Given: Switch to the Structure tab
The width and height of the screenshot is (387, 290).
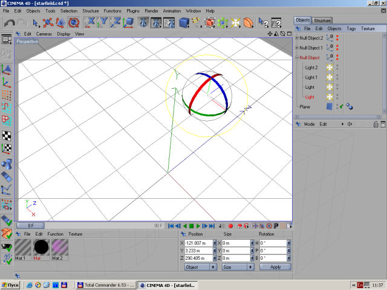Looking at the screenshot, I should point(322,21).
